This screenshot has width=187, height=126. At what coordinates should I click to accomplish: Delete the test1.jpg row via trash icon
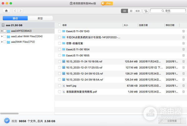[x=183, y=86]
